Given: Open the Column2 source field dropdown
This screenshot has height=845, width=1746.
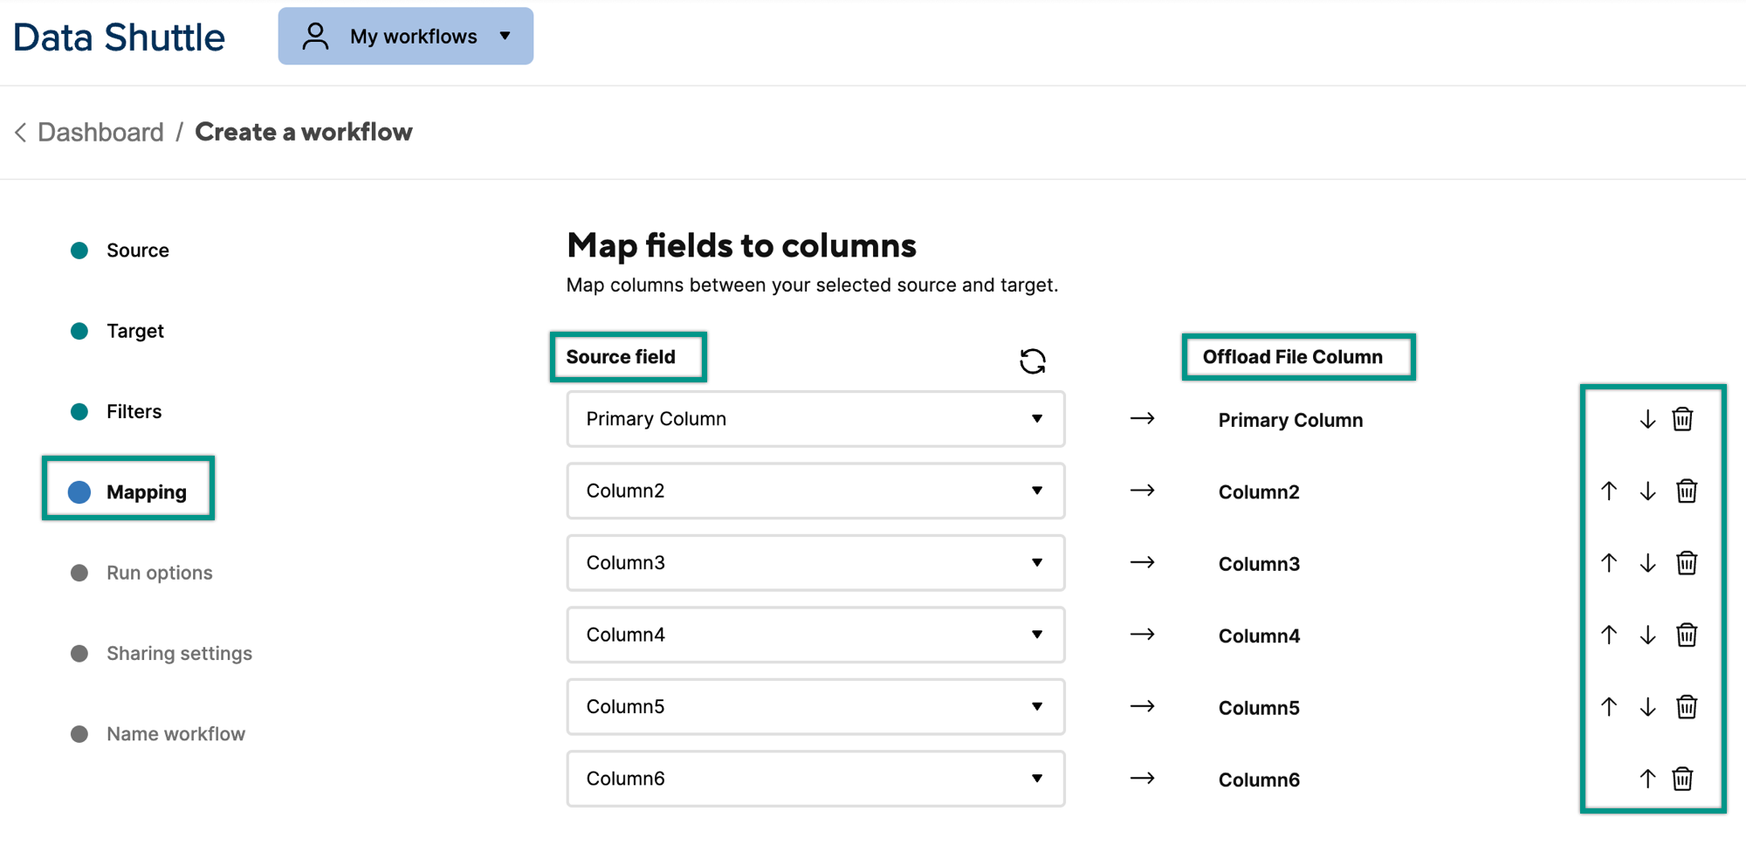Looking at the screenshot, I should [x=815, y=491].
